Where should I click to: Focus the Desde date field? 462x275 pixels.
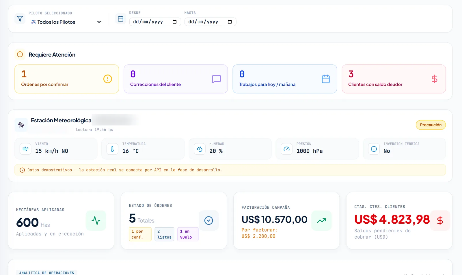(x=155, y=22)
